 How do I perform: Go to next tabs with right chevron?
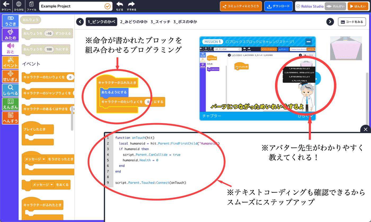330,22
